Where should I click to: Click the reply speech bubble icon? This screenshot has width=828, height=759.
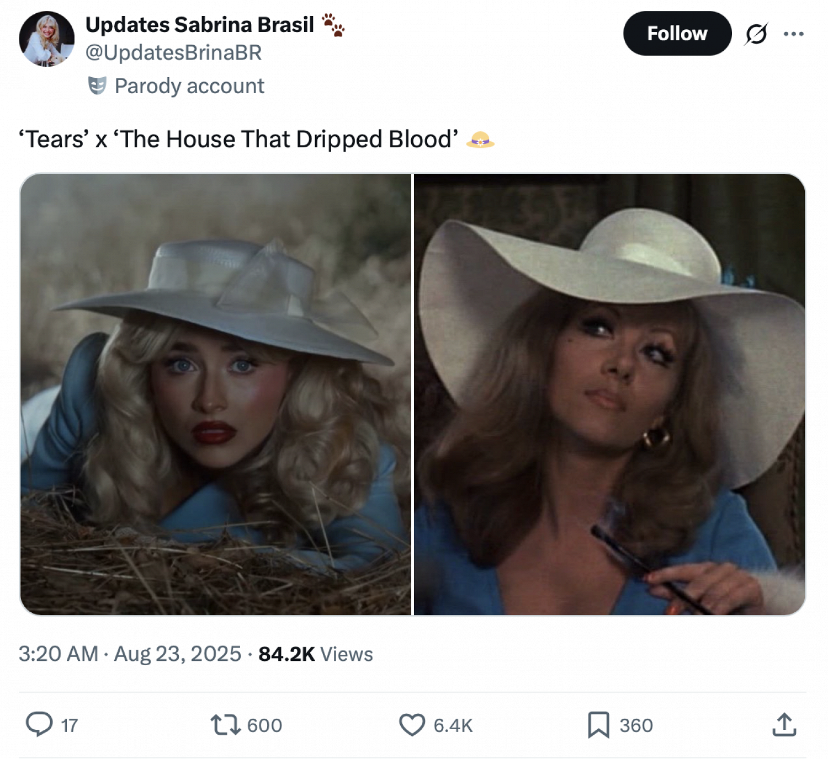tap(39, 724)
